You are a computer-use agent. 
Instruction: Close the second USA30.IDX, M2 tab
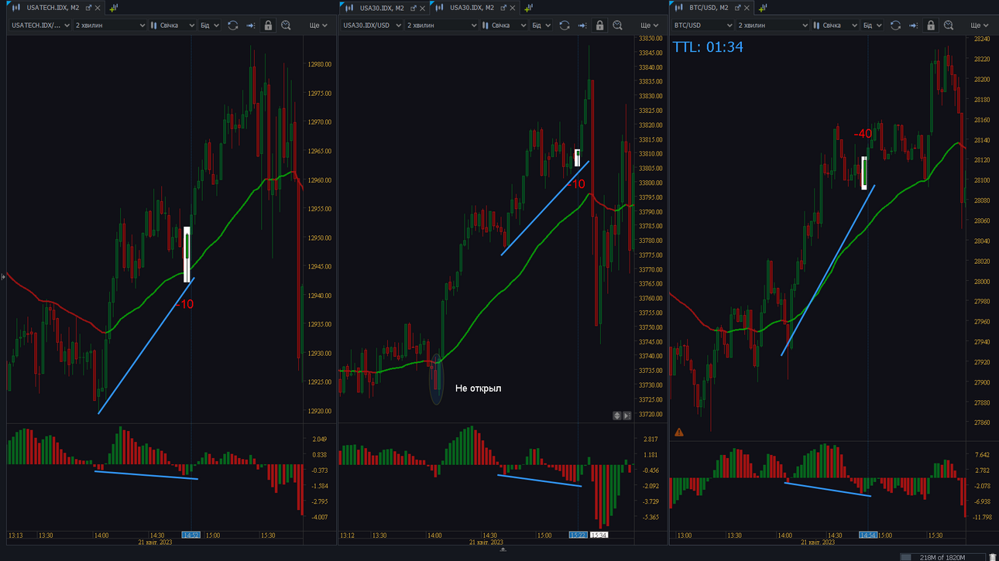click(513, 8)
